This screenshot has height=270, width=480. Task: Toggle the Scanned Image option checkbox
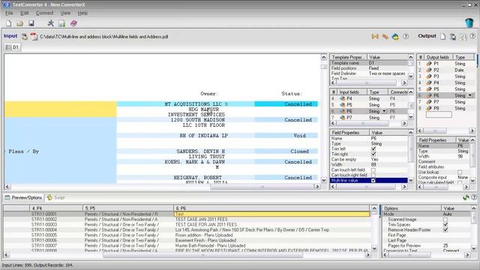(x=445, y=220)
